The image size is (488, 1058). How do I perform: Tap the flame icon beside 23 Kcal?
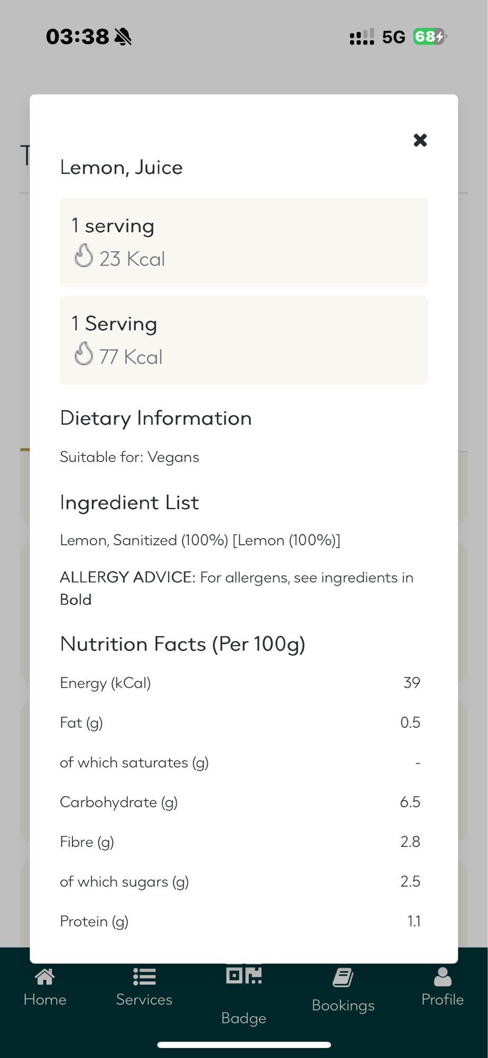(84, 256)
